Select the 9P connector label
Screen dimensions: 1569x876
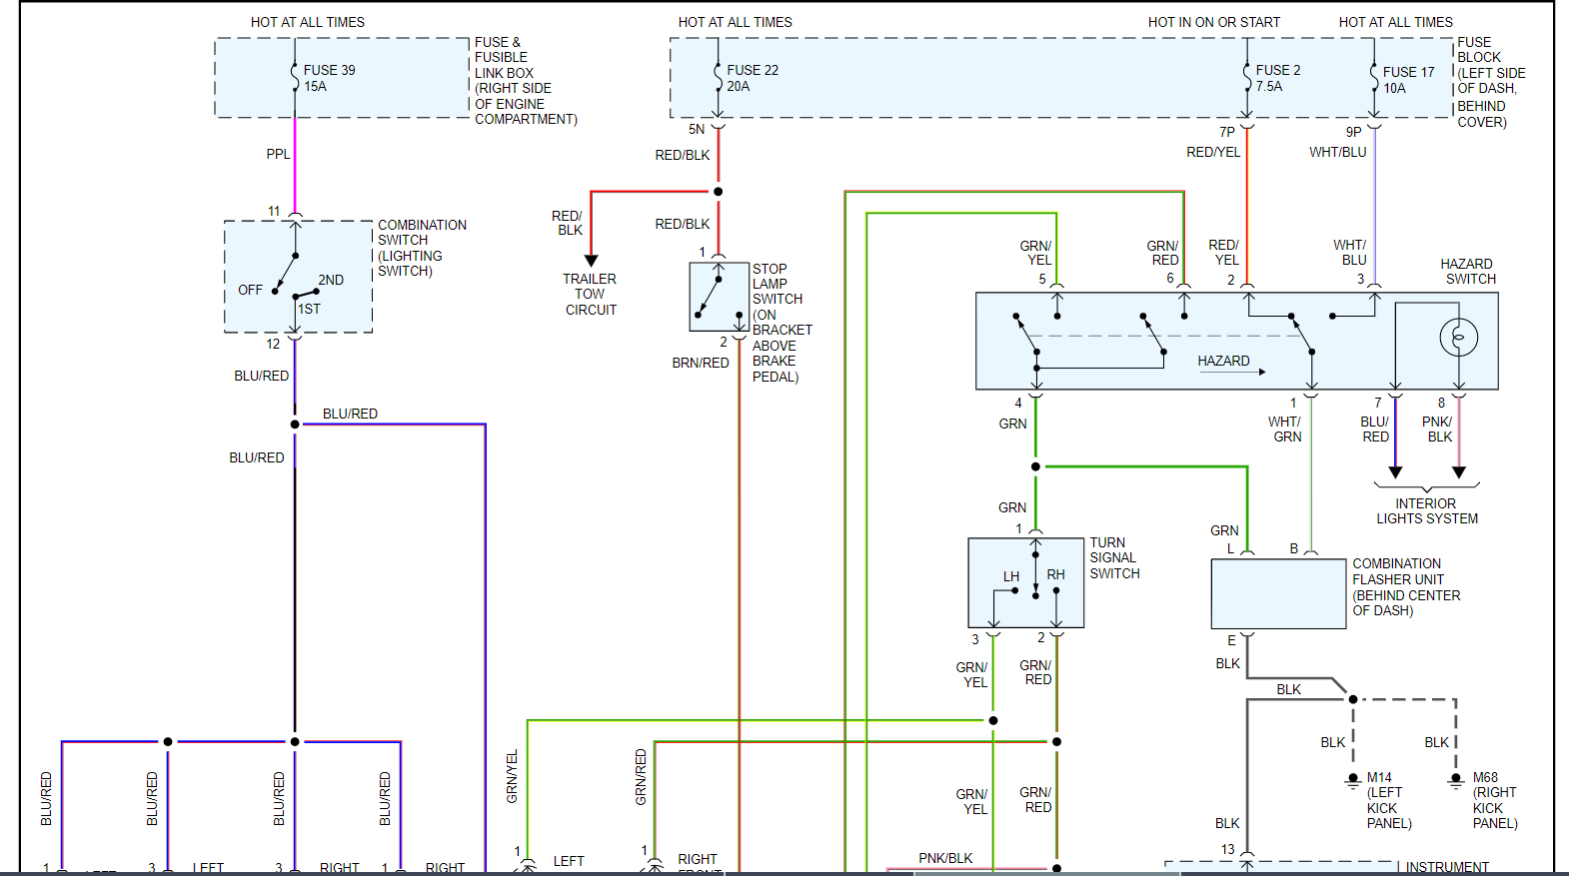point(1353,132)
